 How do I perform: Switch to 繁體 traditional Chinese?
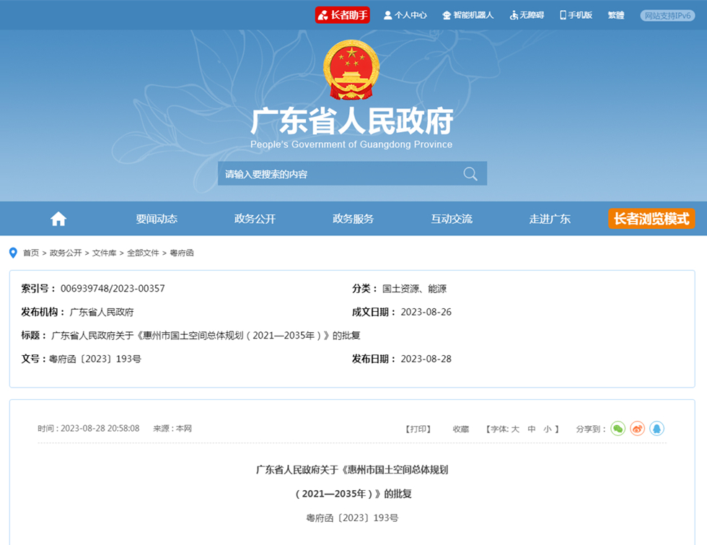616,15
